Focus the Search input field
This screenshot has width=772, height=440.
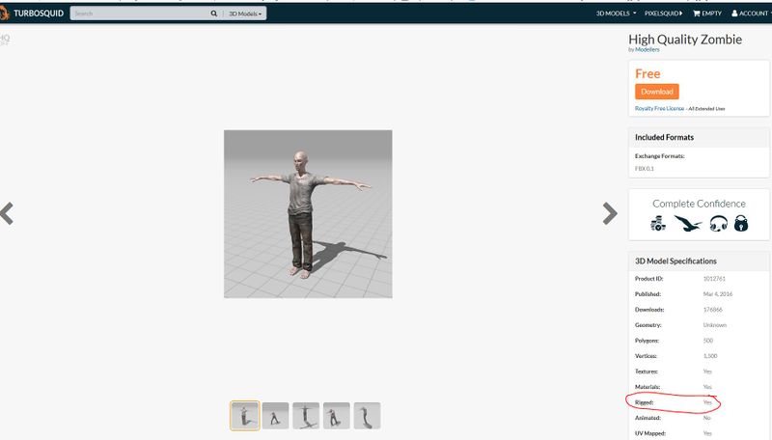140,14
